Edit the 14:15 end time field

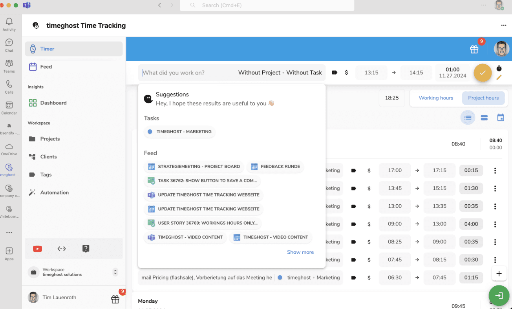click(x=416, y=73)
